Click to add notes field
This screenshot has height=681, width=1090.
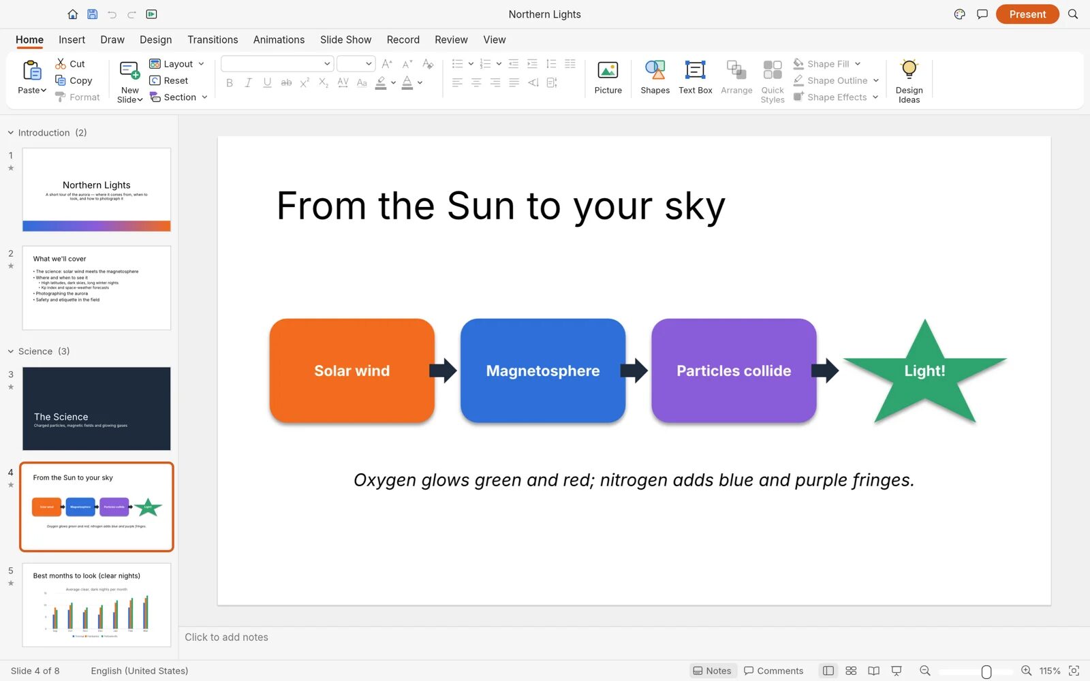click(634, 637)
